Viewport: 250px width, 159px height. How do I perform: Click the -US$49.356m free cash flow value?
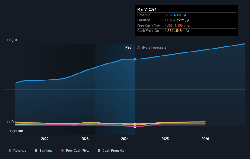click(x=175, y=25)
